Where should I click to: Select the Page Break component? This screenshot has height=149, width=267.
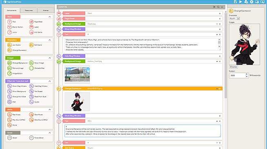(36, 22)
